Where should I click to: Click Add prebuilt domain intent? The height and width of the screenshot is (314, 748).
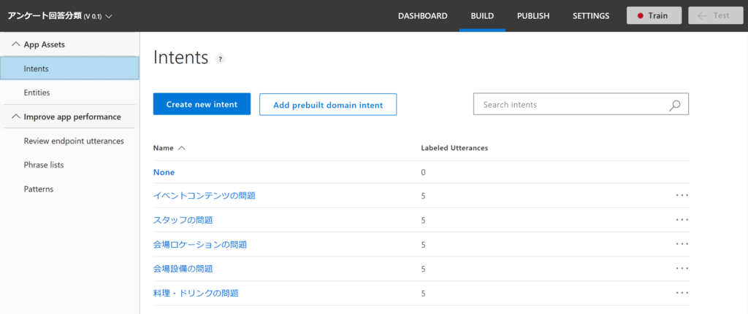click(x=328, y=105)
